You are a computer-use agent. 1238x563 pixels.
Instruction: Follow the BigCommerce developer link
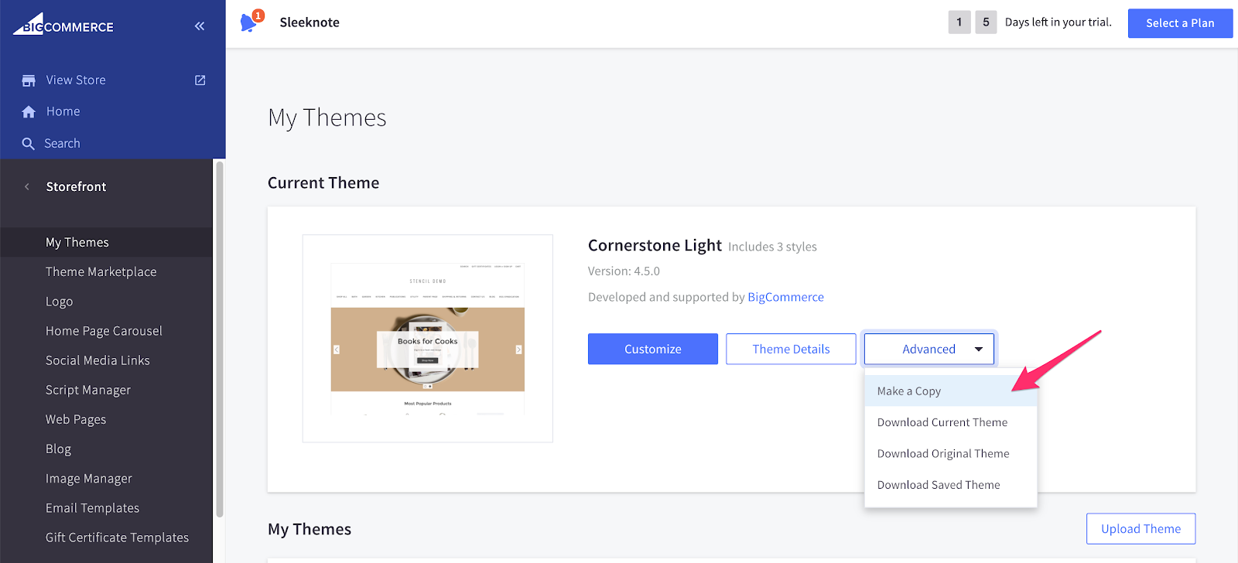point(785,297)
